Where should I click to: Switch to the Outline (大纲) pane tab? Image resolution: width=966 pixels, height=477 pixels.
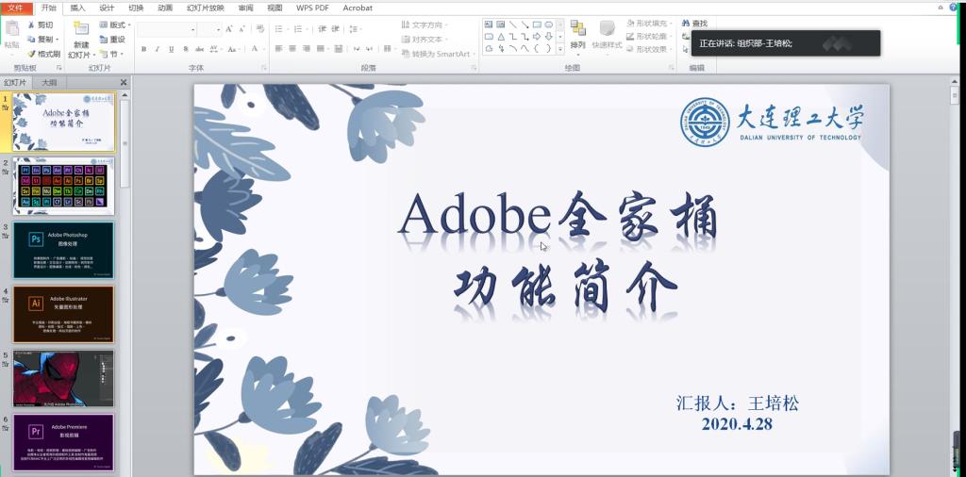49,82
